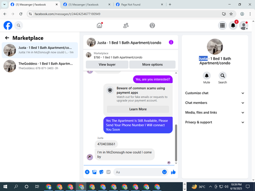Click the large profile picture in info panel
Screen dimensions: 255x191
click(x=215, y=47)
